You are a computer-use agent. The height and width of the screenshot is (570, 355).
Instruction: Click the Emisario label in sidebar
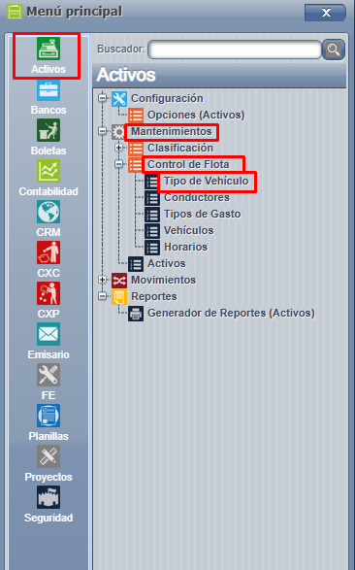click(x=48, y=354)
